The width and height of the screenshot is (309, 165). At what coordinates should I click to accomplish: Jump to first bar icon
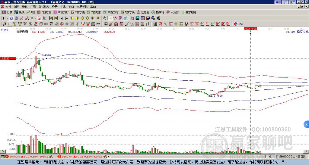point(51,18)
